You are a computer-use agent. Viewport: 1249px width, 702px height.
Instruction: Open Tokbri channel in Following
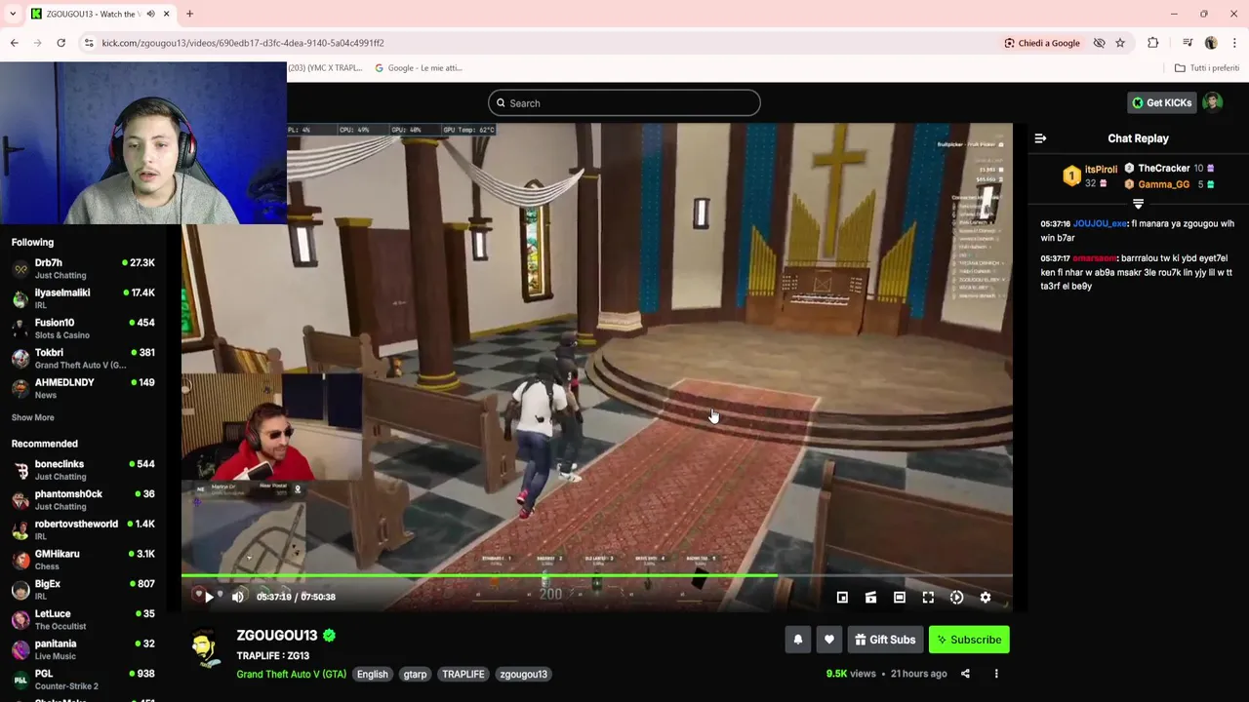(x=83, y=358)
